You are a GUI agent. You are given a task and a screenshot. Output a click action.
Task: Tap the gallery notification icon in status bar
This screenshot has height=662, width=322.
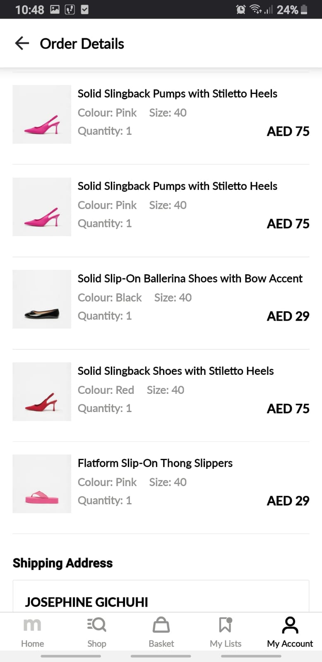(x=55, y=10)
